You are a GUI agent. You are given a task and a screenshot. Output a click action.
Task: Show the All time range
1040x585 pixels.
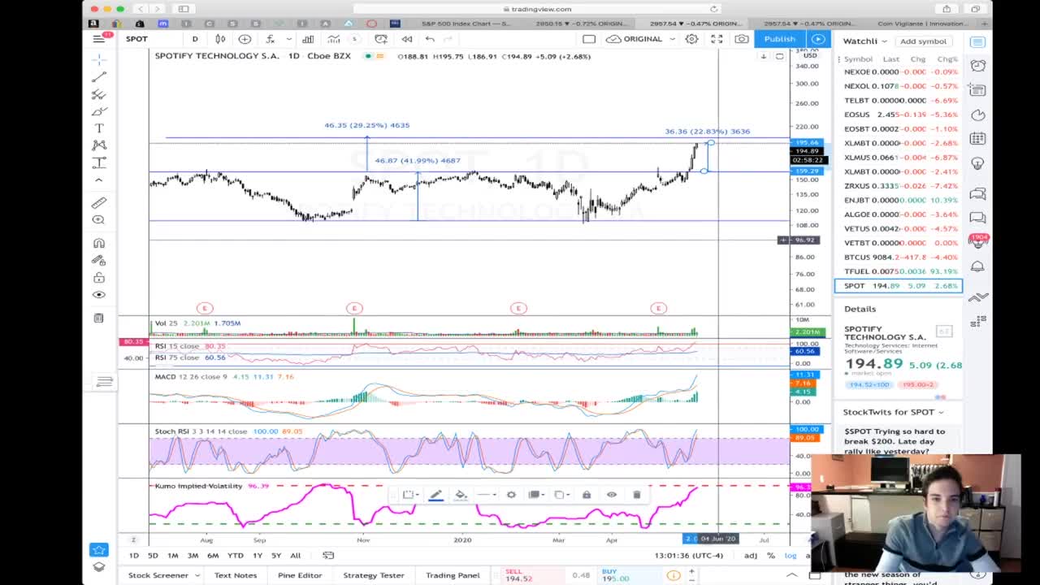click(295, 556)
